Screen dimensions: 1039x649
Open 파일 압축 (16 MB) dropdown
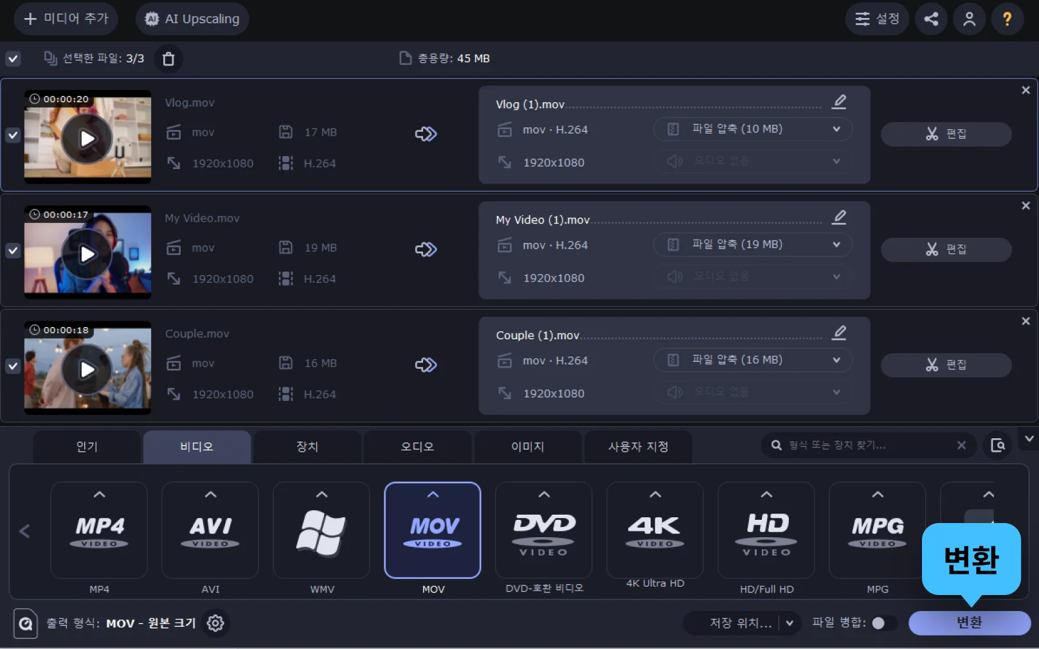click(753, 360)
